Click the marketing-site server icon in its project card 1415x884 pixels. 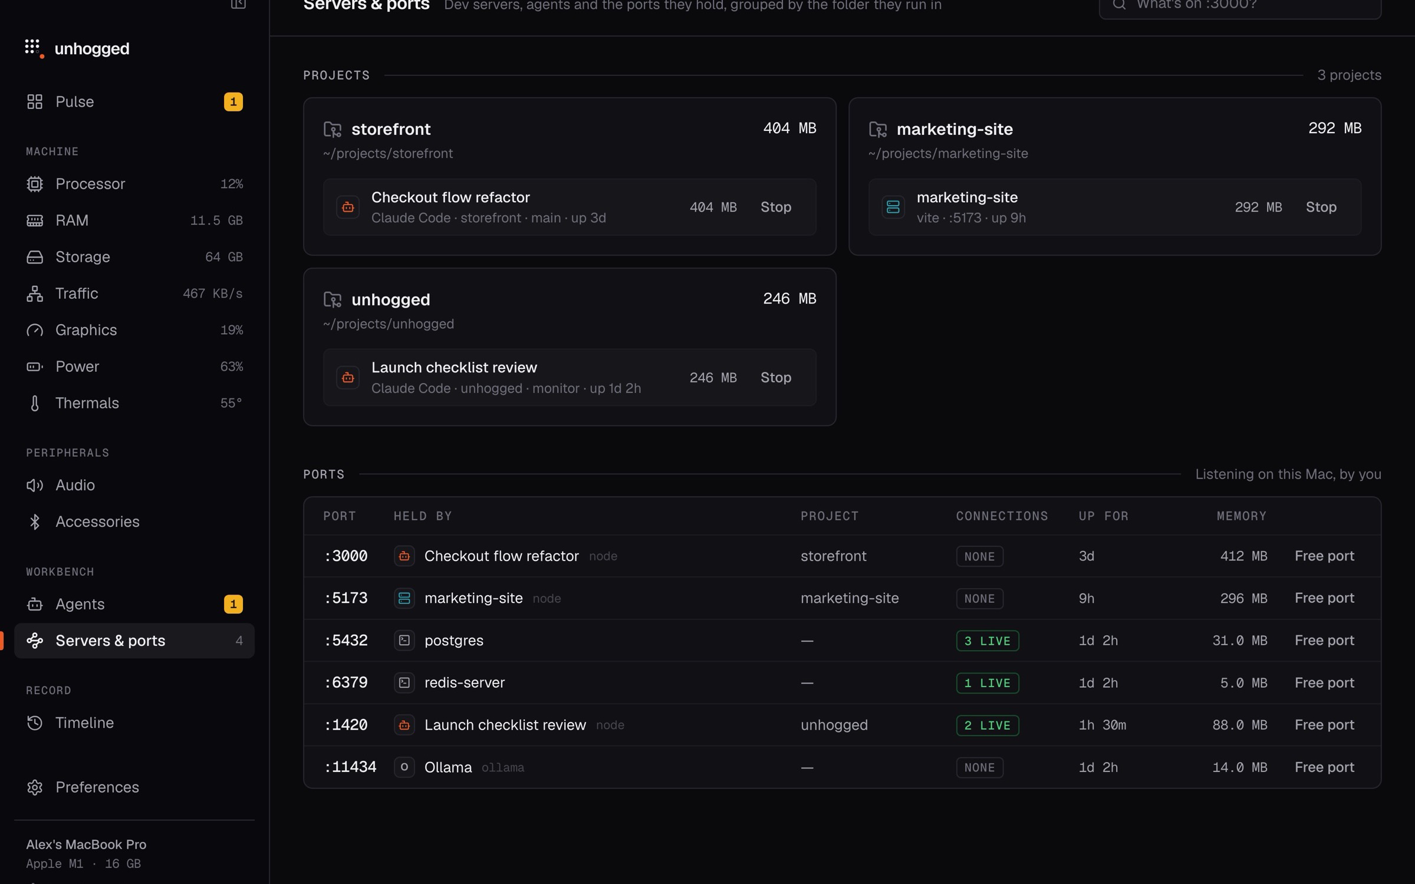tap(893, 207)
